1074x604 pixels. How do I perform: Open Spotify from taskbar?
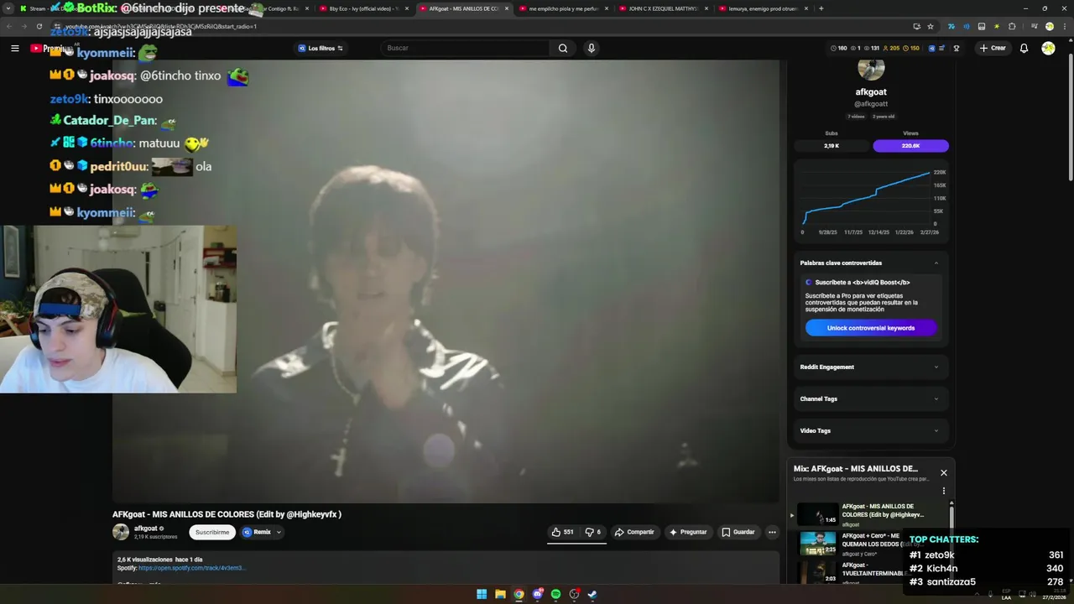pos(555,594)
